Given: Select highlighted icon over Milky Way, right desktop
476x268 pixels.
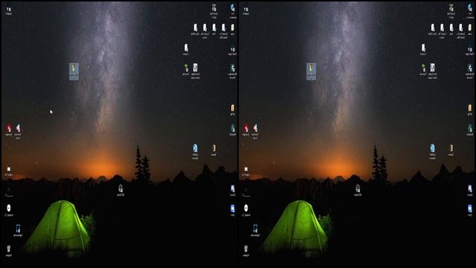Looking at the screenshot, I should point(311,71).
